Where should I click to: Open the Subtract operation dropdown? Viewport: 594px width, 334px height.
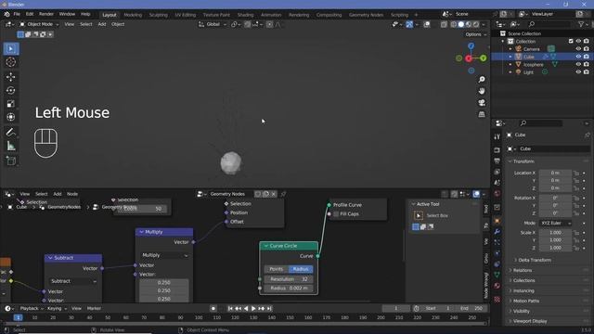point(73,281)
